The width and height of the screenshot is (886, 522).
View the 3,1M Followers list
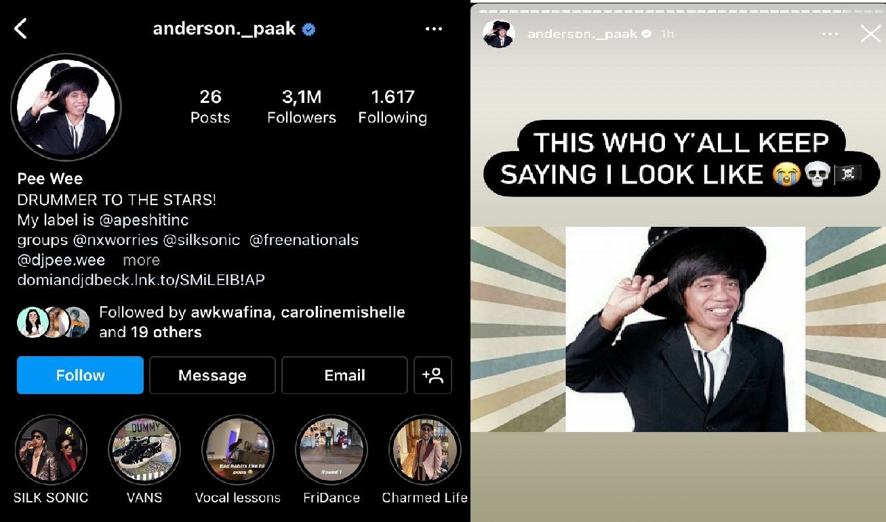click(x=302, y=107)
